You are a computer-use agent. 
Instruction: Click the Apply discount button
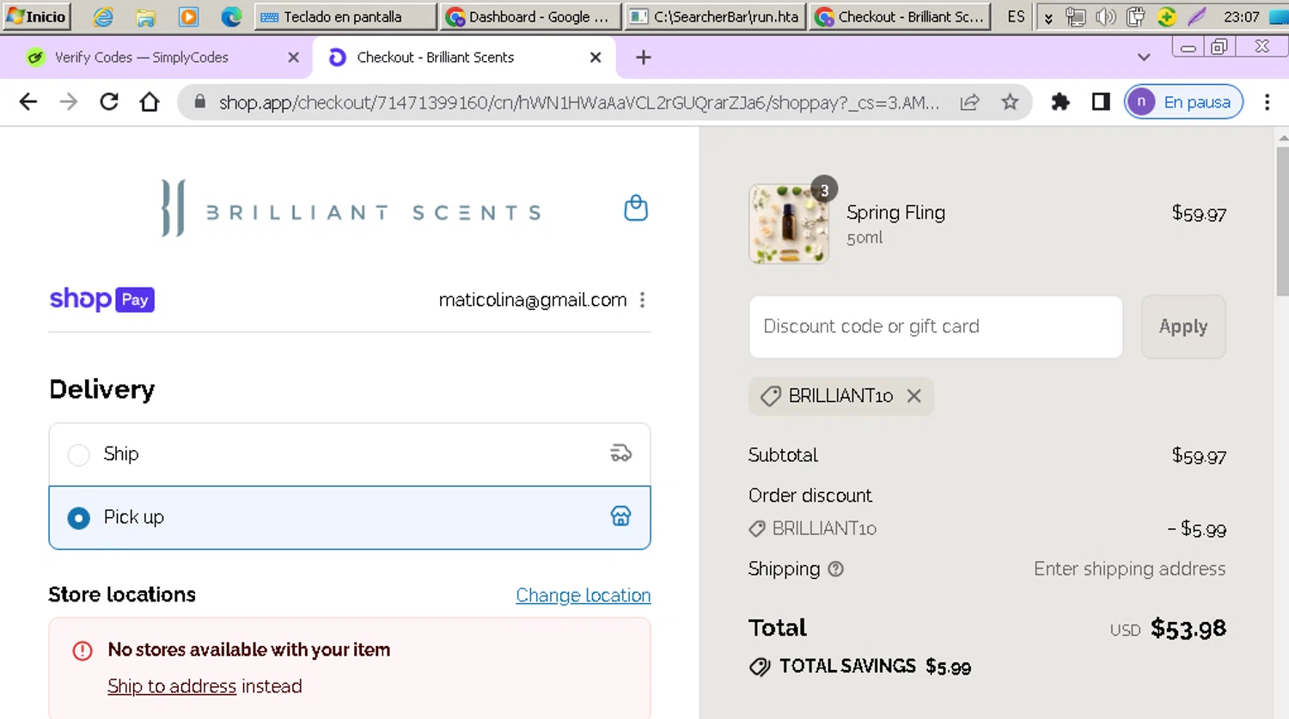coord(1183,326)
